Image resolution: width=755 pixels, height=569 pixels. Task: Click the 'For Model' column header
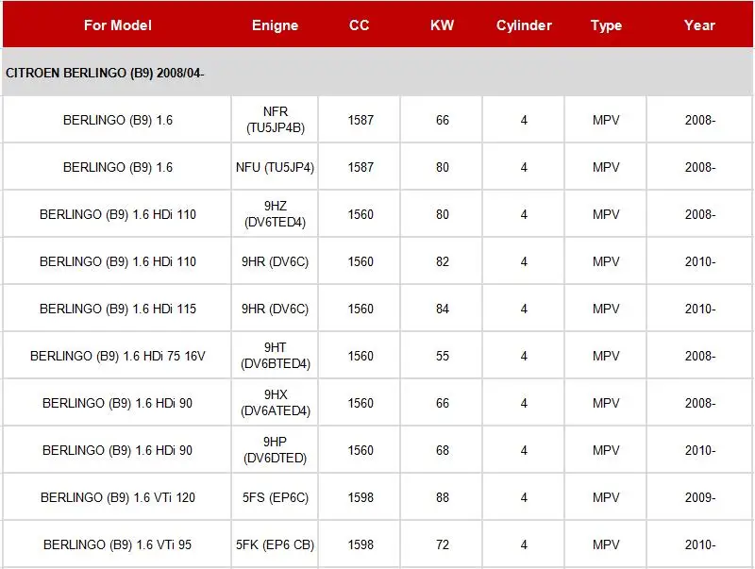point(117,25)
